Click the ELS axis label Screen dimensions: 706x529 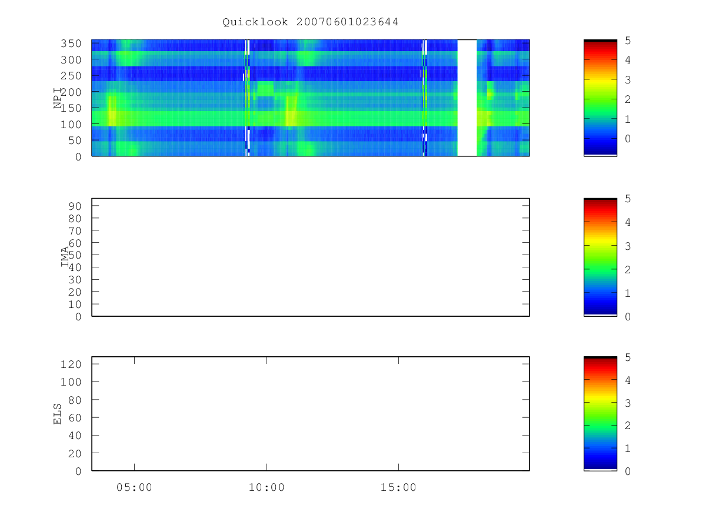click(58, 414)
